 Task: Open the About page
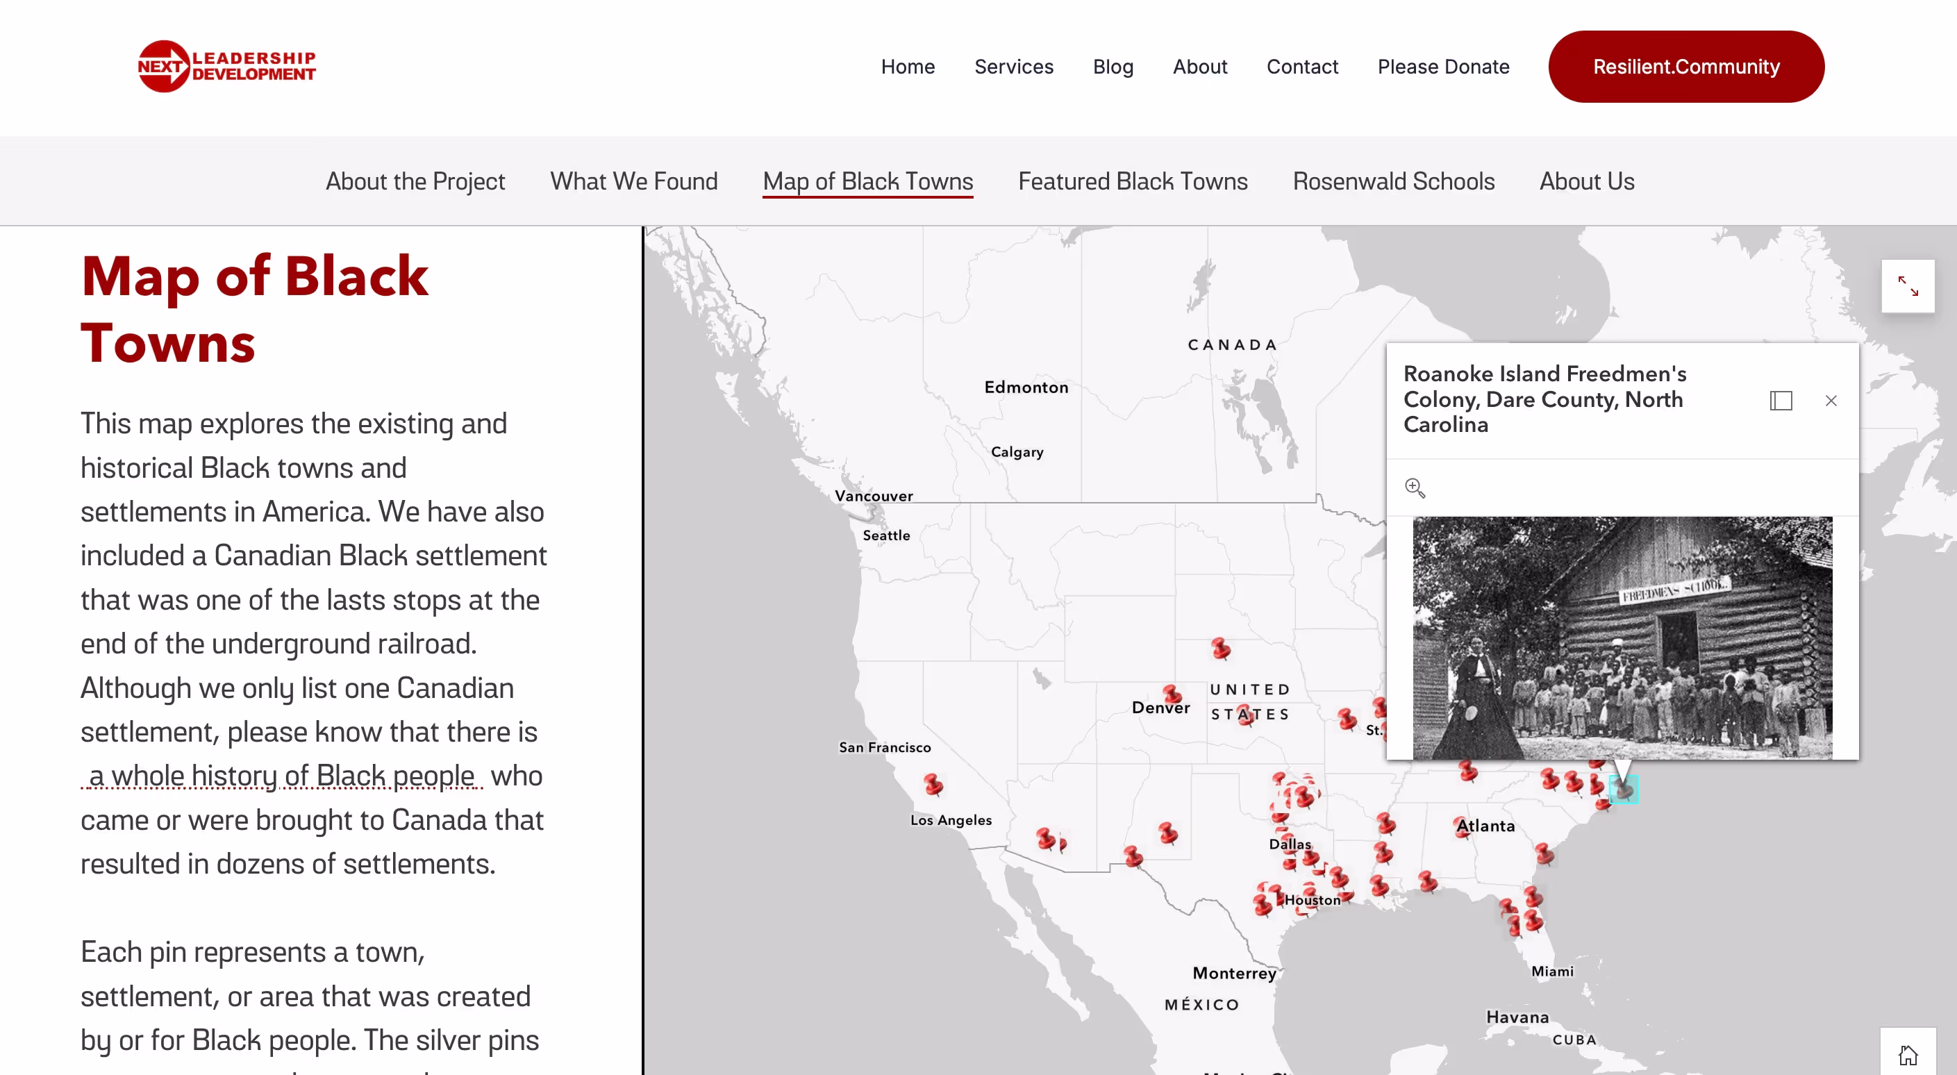point(1199,67)
